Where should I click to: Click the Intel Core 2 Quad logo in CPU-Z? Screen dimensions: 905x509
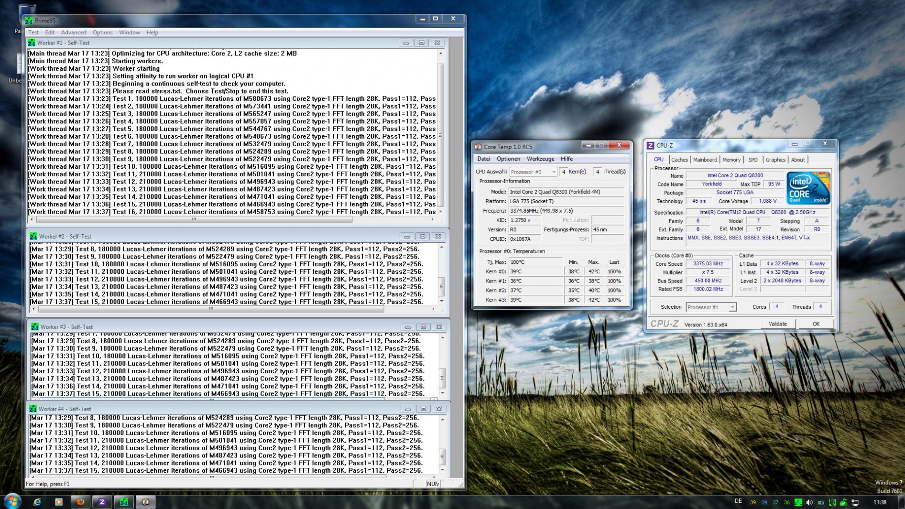[808, 188]
